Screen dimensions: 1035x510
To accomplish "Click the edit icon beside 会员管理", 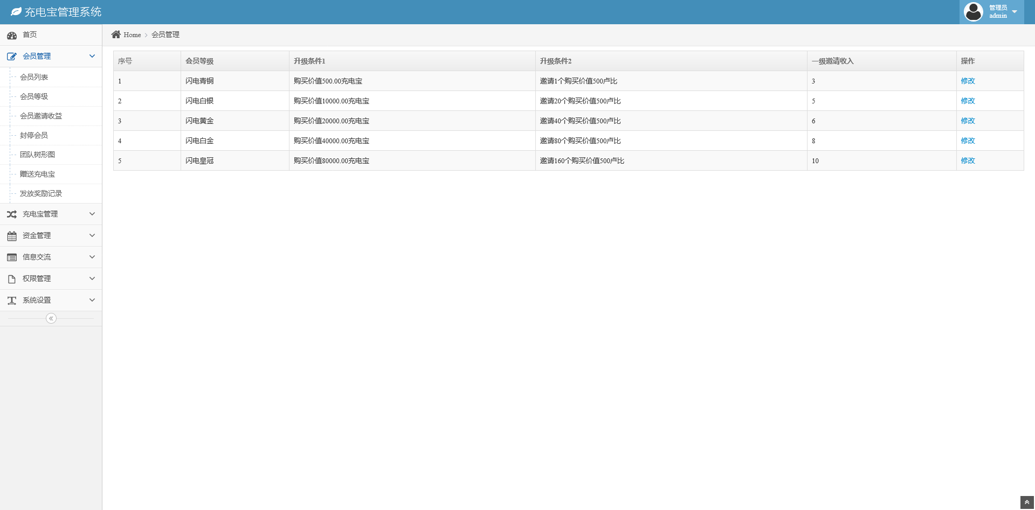I will (x=12, y=57).
